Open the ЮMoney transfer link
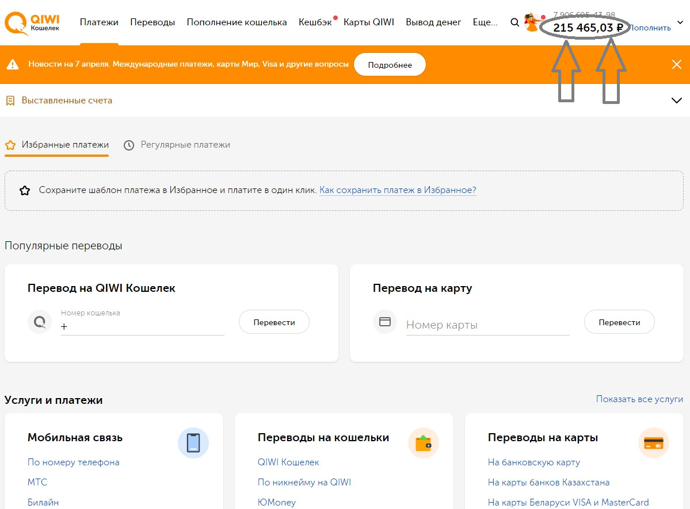 point(277,502)
